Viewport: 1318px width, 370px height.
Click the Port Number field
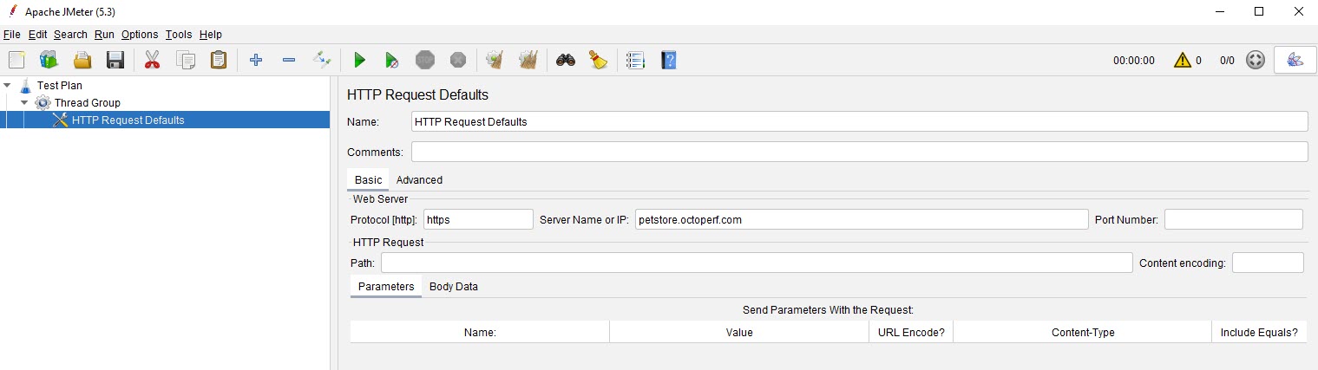pyautogui.click(x=1234, y=219)
